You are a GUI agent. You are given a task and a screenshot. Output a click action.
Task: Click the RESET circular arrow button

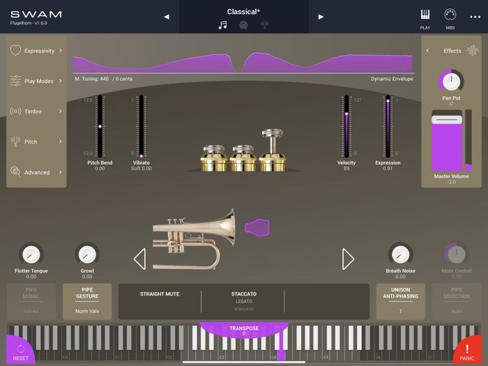point(20,351)
